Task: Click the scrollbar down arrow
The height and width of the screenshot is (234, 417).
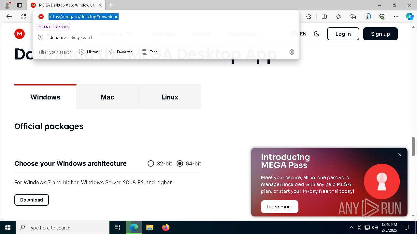Action: click(413, 215)
